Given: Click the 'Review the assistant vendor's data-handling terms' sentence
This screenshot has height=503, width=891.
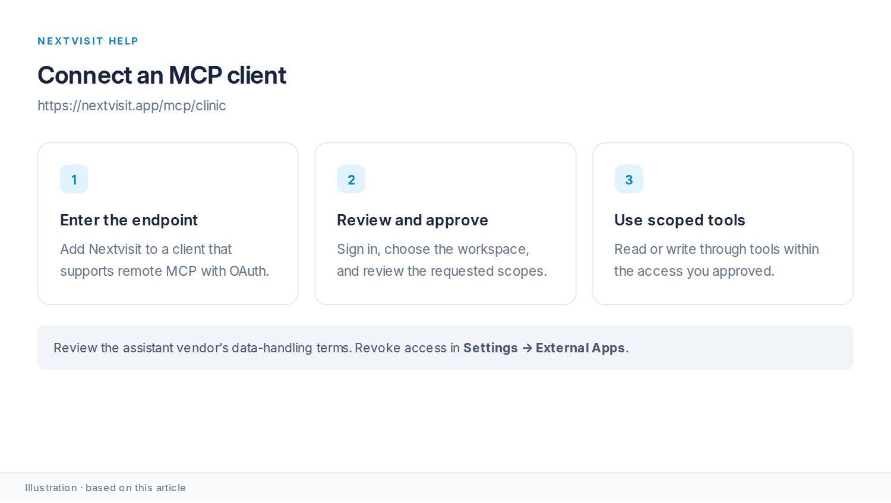Looking at the screenshot, I should [x=203, y=348].
